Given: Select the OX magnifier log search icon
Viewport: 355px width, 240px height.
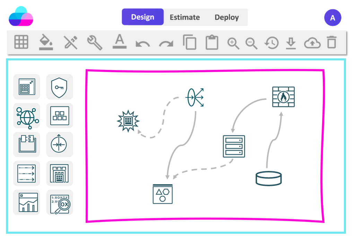Looking at the screenshot, I should coord(60,203).
